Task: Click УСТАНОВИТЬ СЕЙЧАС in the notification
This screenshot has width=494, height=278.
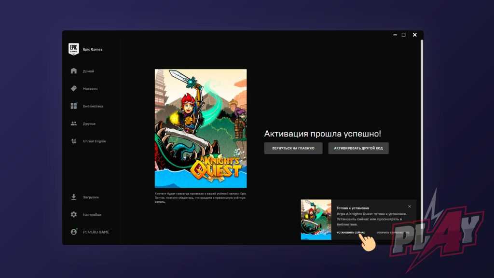Action: coord(351,232)
